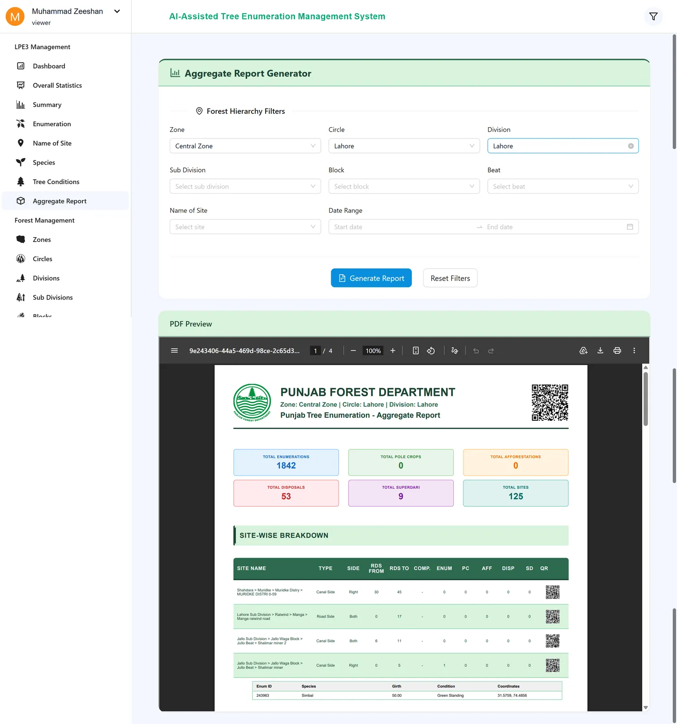The width and height of the screenshot is (677, 724).
Task: Open Species page
Action: pos(66,162)
